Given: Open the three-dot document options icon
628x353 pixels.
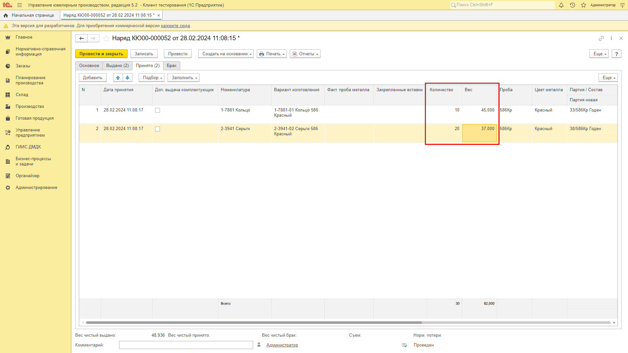Looking at the screenshot, I should [611, 38].
